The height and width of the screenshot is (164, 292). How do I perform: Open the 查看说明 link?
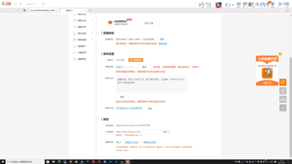(x=163, y=44)
